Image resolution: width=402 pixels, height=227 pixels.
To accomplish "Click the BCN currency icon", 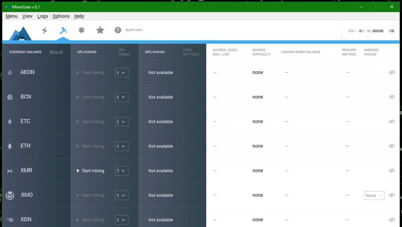I will pos(10,97).
